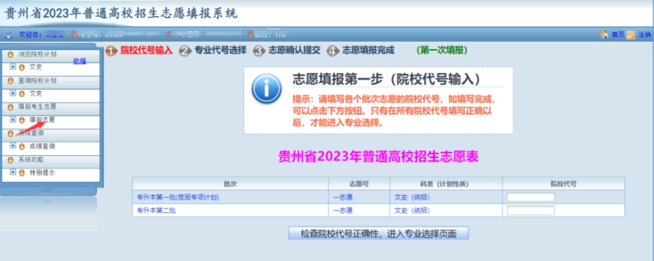Click the 注销 link text

coord(644,35)
